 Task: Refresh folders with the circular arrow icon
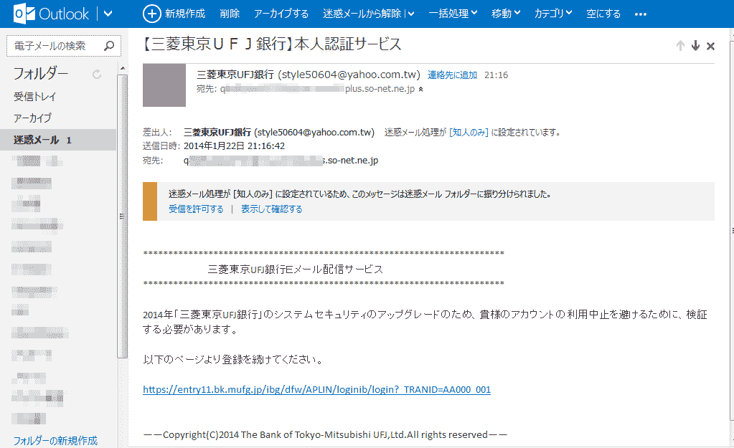97,74
